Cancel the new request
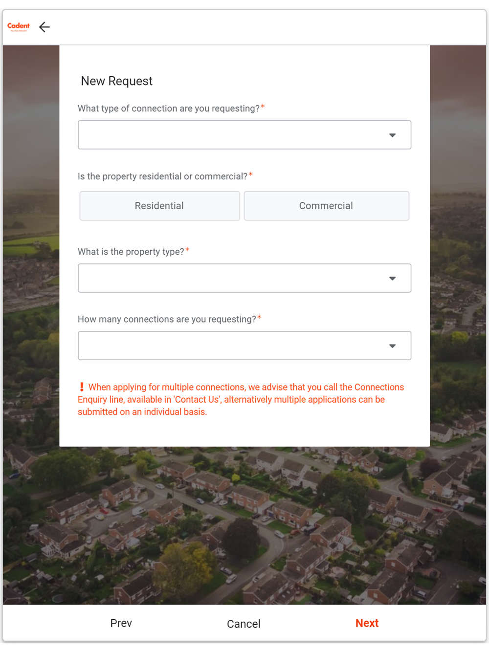This screenshot has width=489, height=652. [x=244, y=624]
